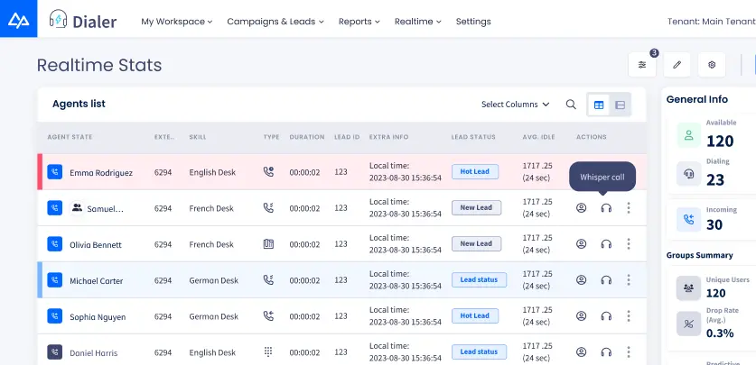This screenshot has width=756, height=365.
Task: Click the group icon beside Samuel
Action: point(77,208)
